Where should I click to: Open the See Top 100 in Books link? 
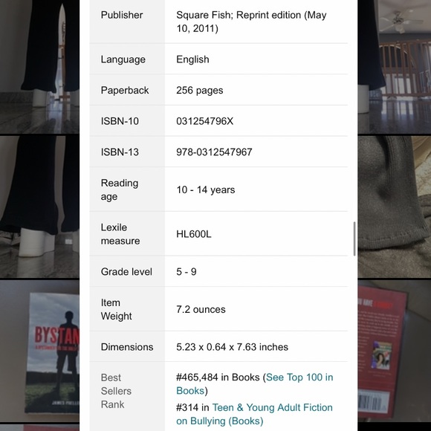pyautogui.click(x=255, y=383)
